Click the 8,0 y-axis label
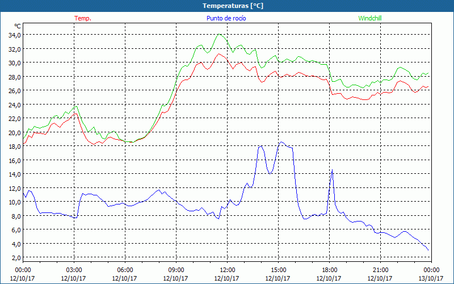 (16, 216)
